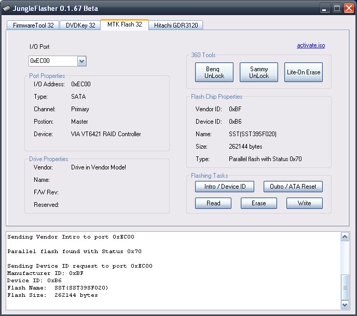Open the DVDKey 32 tab

click(80, 25)
